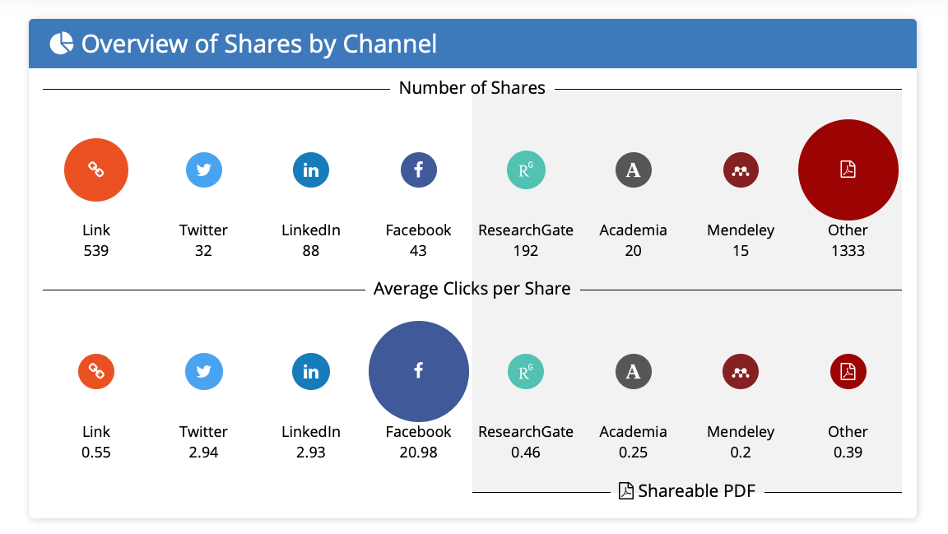Click the Average Clicks per Share label

[x=472, y=289]
